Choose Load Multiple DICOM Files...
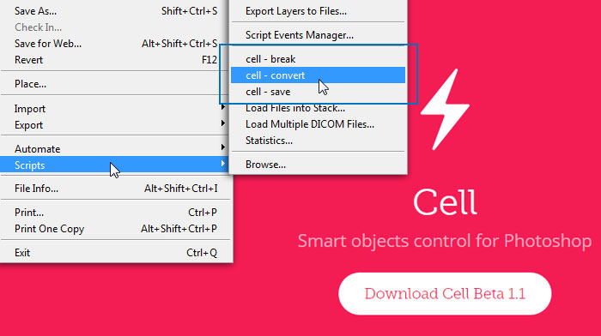Screen dimensions: 601x336 (318, 124)
